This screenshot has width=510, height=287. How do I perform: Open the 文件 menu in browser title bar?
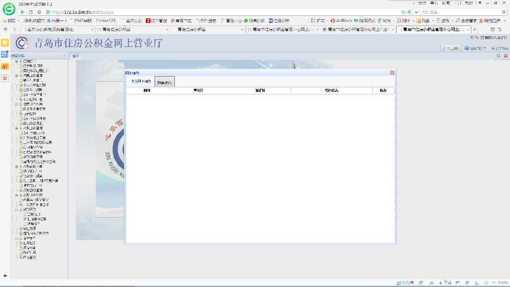422,3
